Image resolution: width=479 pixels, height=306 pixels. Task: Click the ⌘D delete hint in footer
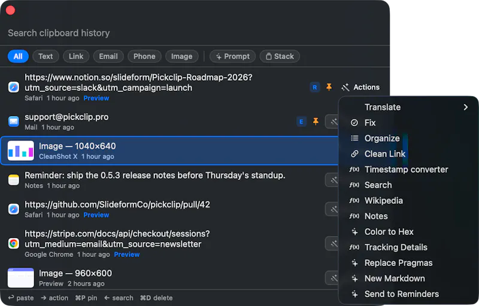coord(156,298)
